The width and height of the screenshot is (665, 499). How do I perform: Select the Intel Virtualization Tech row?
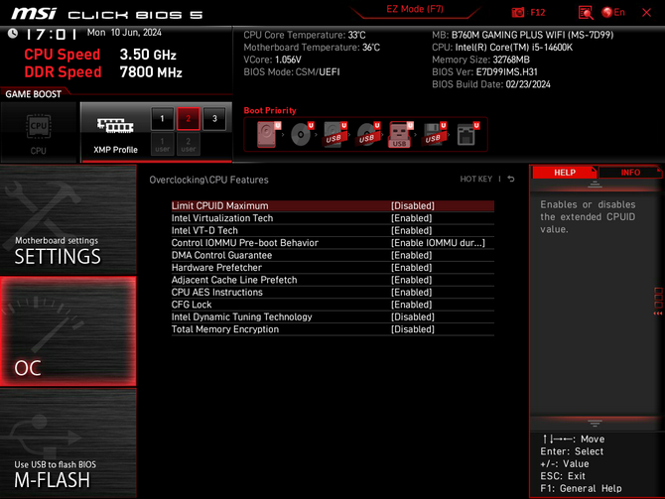332,218
